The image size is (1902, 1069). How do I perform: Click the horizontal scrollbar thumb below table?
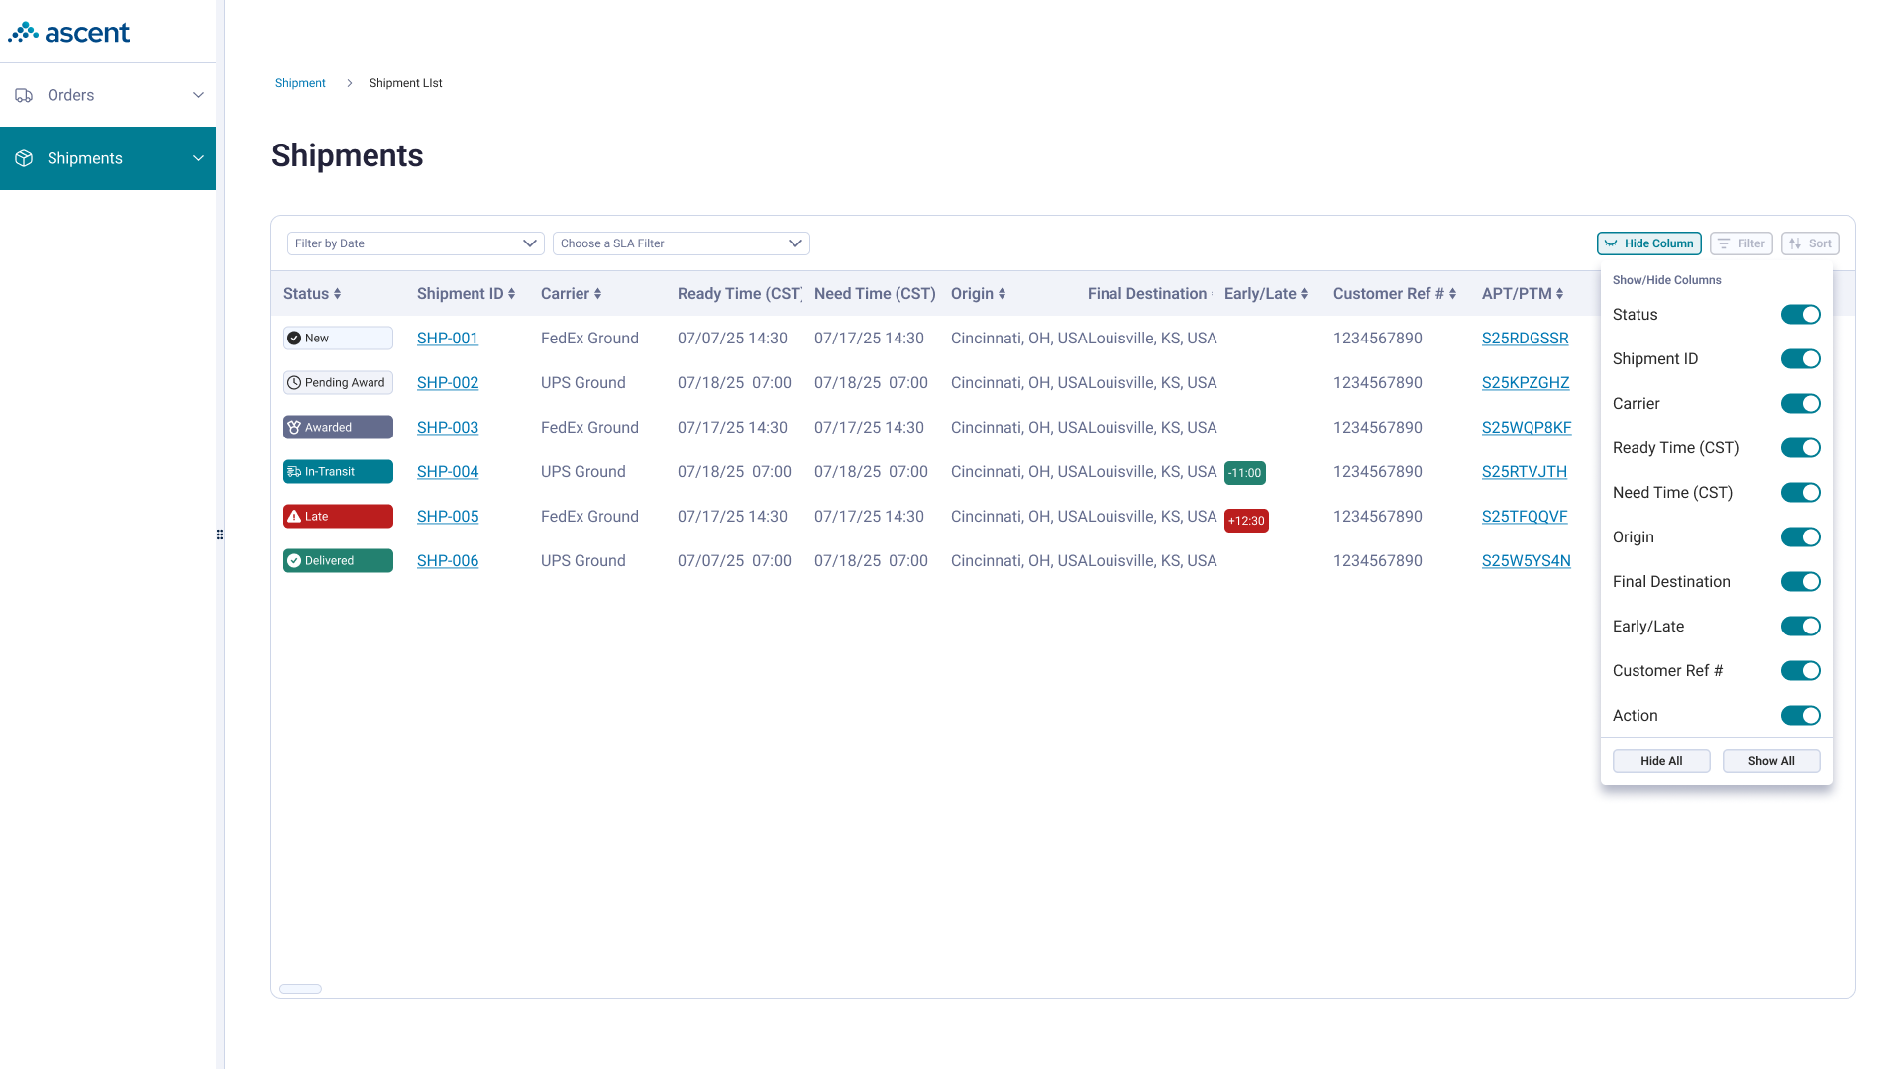point(300,989)
